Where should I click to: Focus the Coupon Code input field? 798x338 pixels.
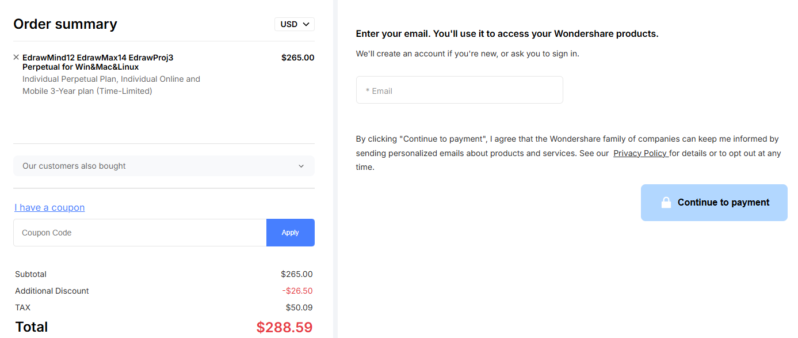coord(140,233)
